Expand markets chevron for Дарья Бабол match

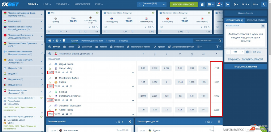click(x=133, y=73)
